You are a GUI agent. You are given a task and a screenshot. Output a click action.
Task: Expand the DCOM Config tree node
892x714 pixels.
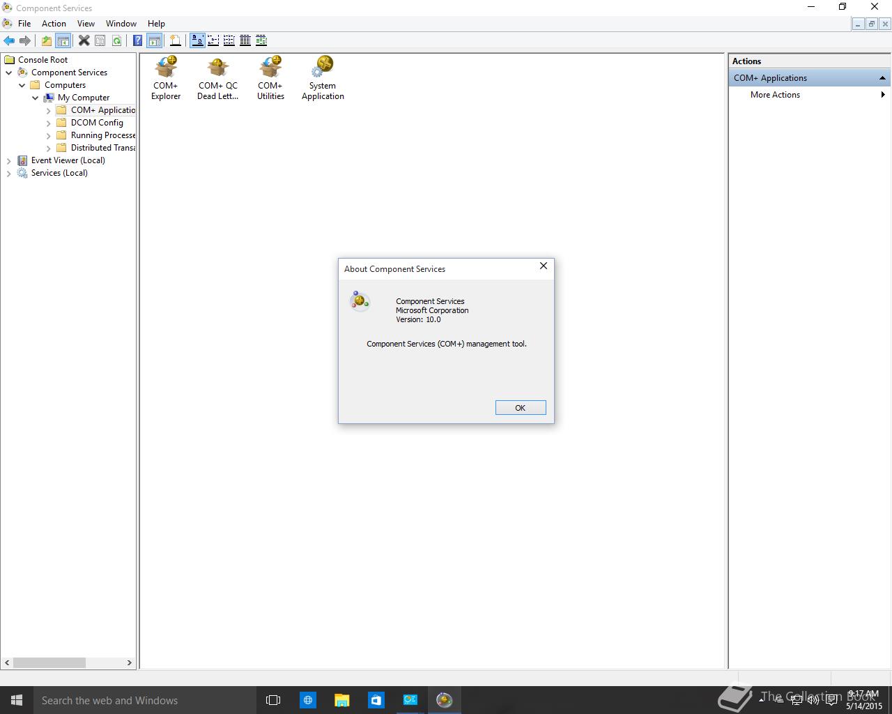pos(49,123)
